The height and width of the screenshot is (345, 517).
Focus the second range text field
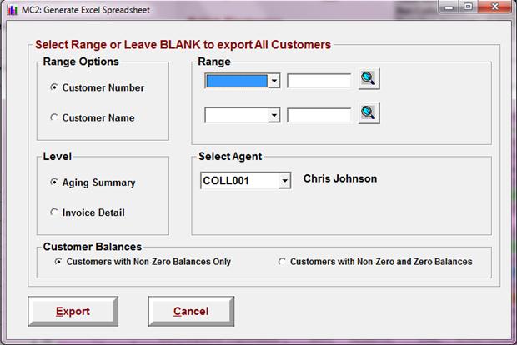[x=319, y=115]
